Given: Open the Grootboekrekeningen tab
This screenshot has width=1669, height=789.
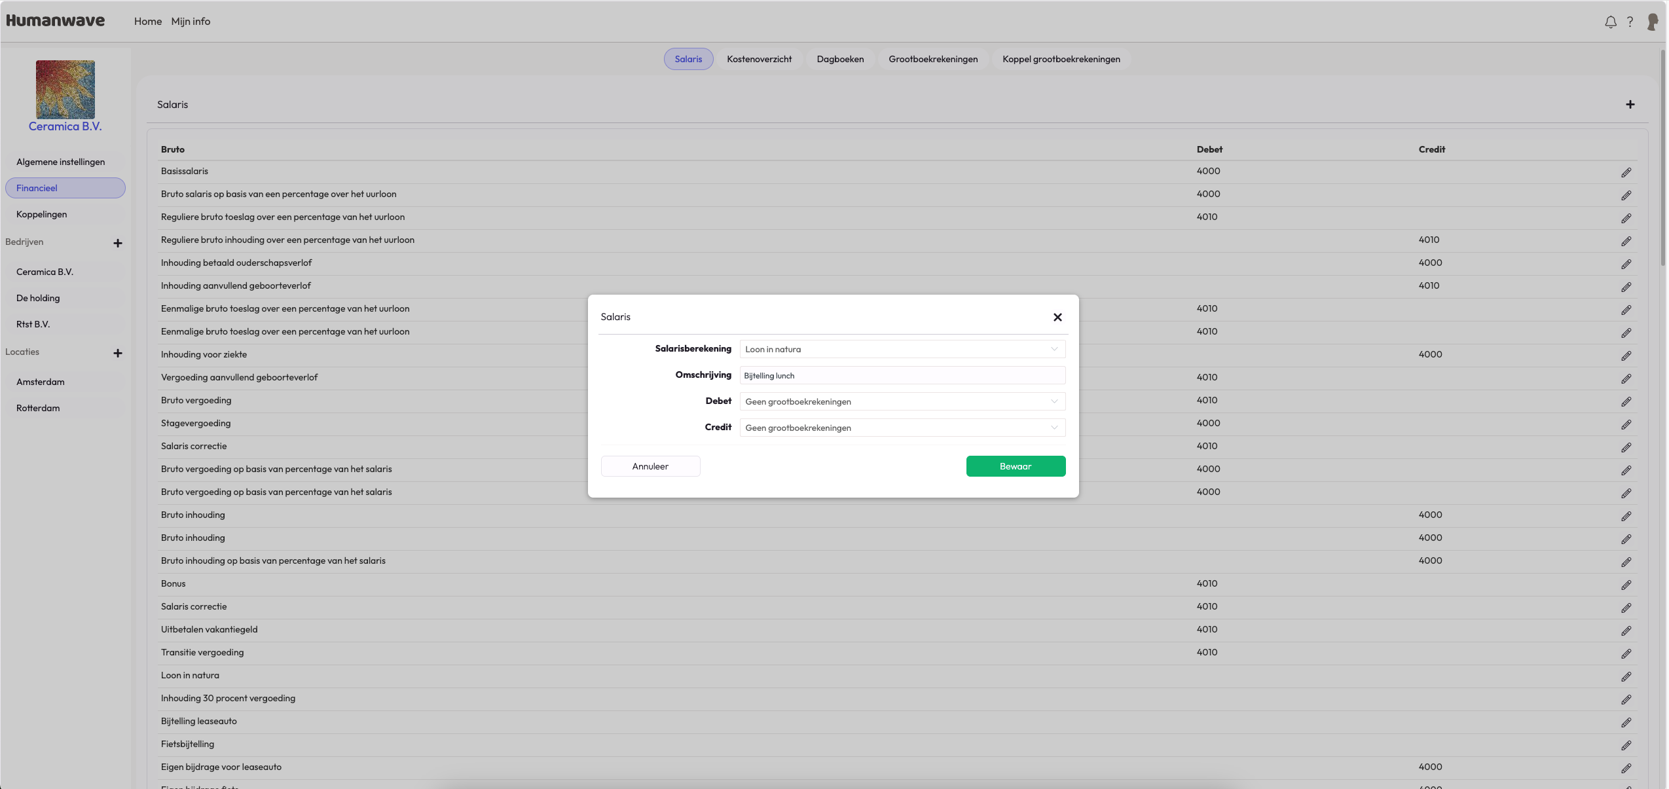Looking at the screenshot, I should [932, 59].
